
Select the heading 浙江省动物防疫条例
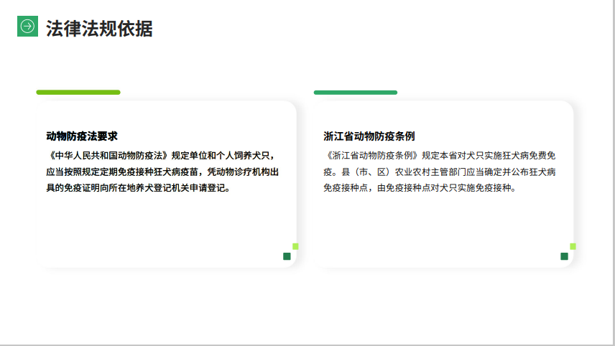369,136
